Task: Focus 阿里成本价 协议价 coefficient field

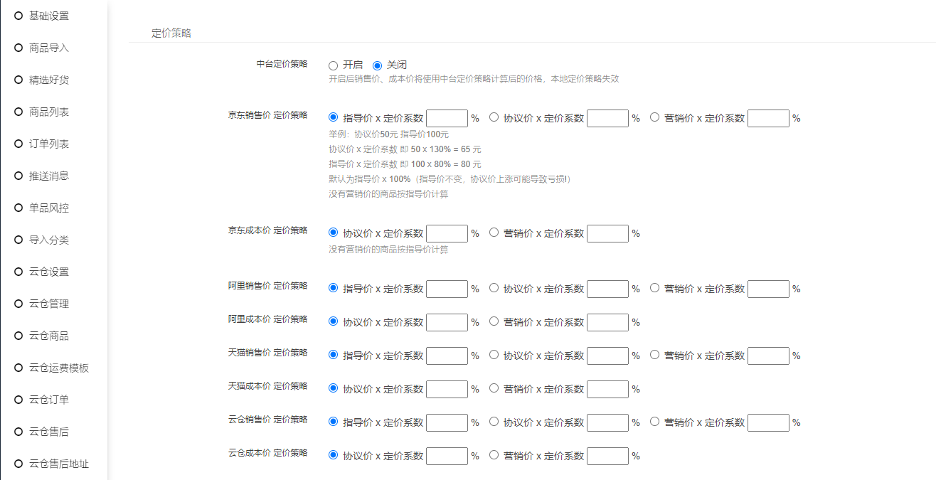Action: 447,322
